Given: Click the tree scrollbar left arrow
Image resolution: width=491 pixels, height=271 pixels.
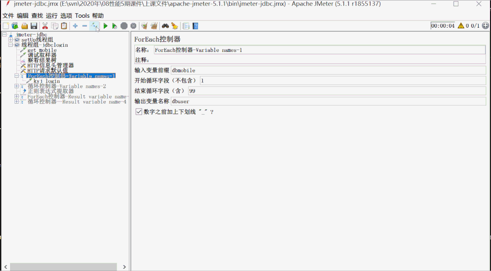Looking at the screenshot, I should click(x=5, y=266).
